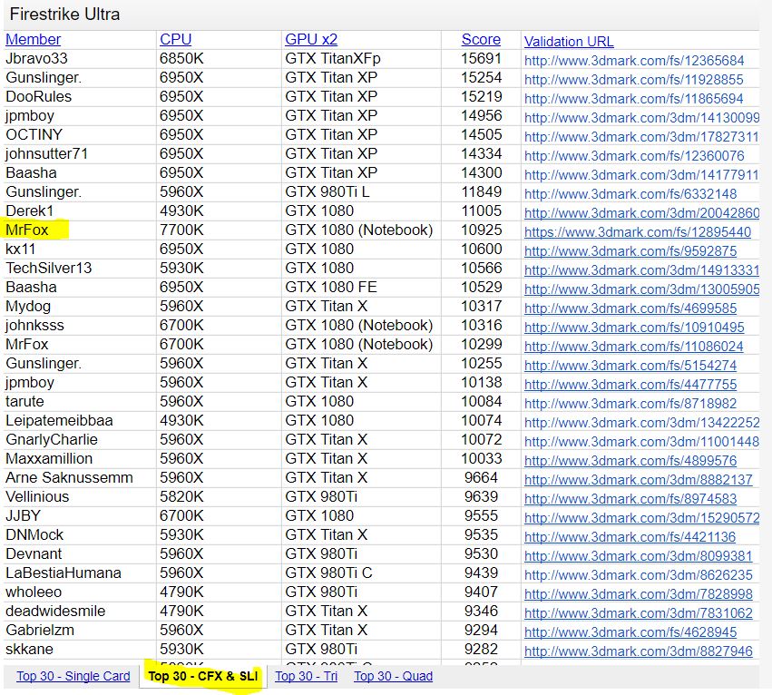Open validation link fs/5154274
The image size is (772, 695).
tap(630, 366)
